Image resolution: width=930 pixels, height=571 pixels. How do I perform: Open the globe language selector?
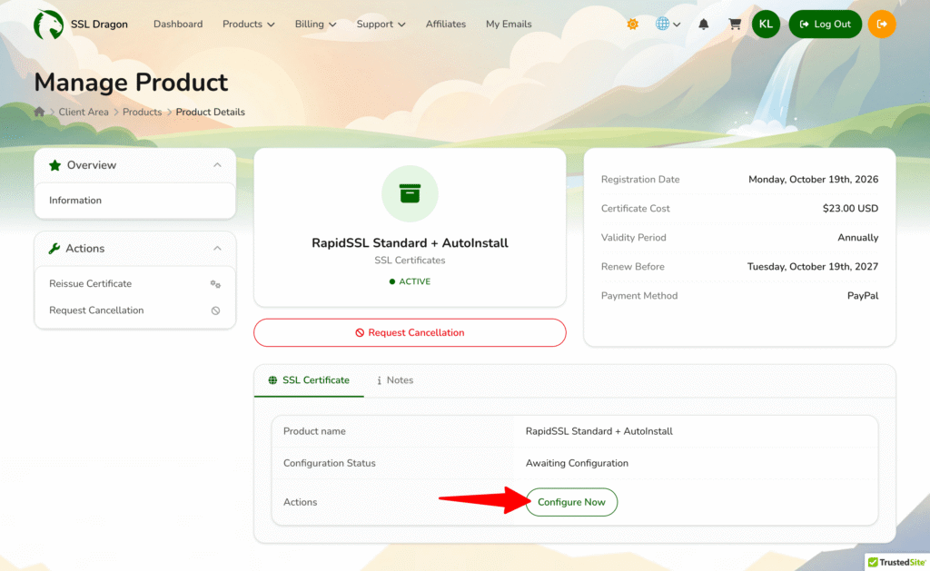(x=668, y=25)
